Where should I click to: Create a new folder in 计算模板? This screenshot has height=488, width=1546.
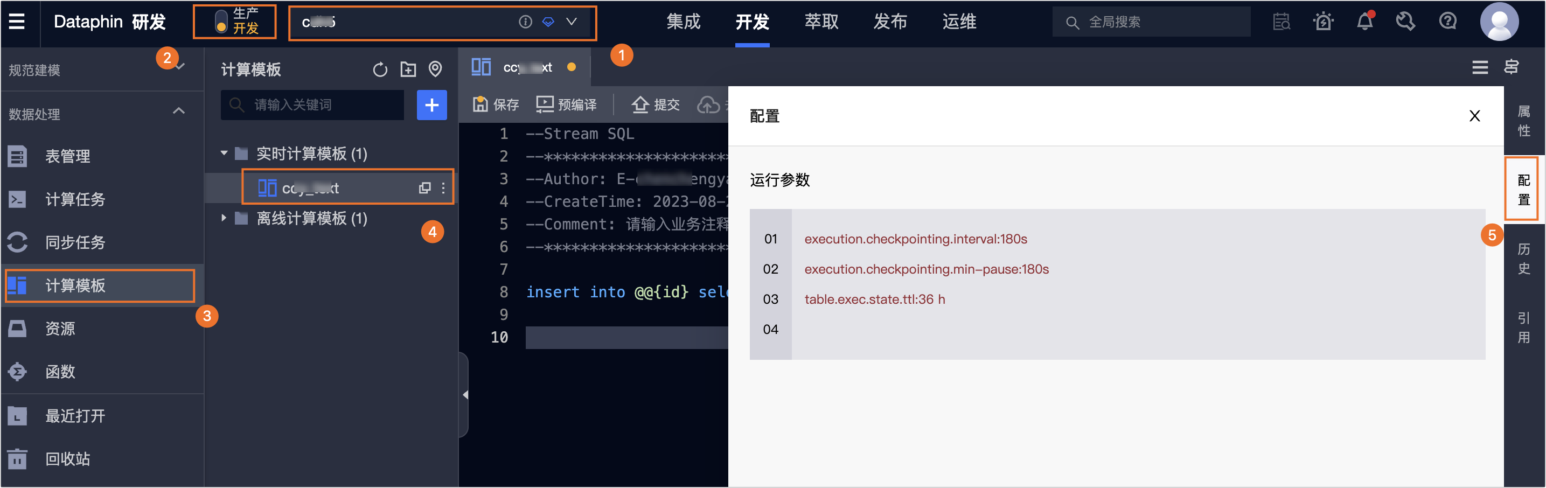408,69
